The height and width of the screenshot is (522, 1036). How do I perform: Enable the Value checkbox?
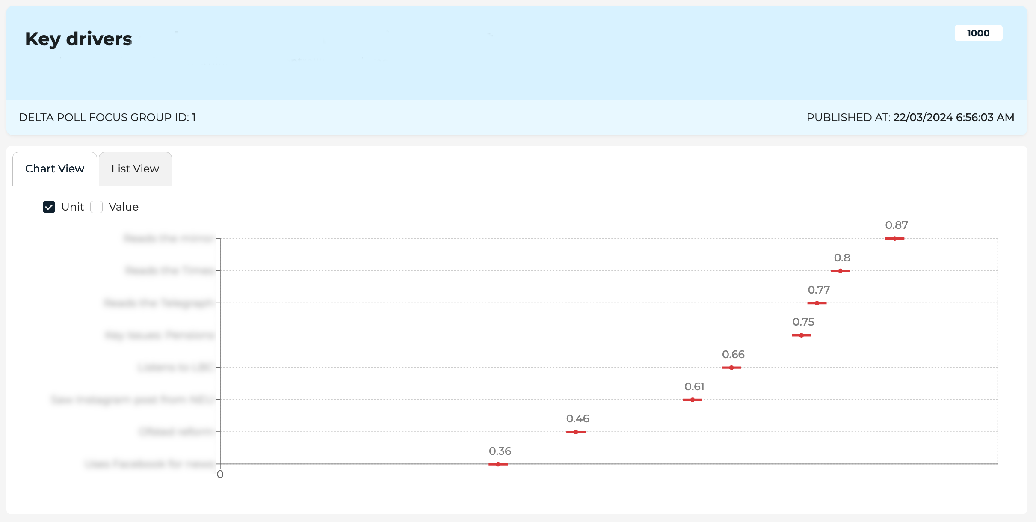[x=97, y=207]
